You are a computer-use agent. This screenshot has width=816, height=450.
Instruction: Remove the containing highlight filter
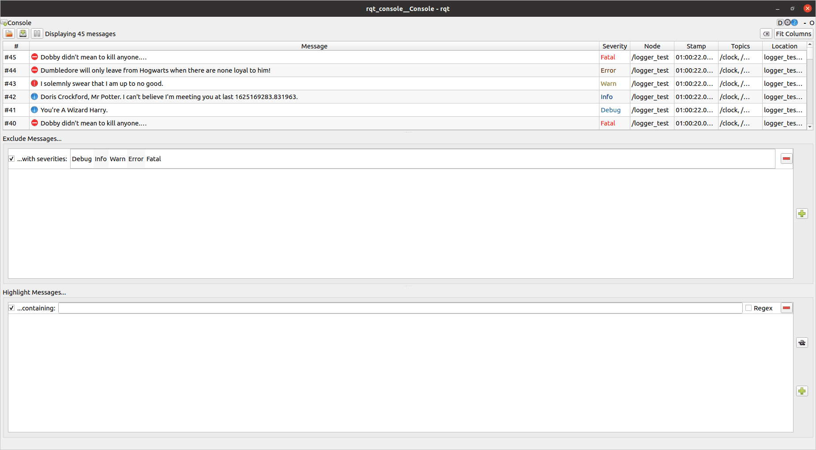pyautogui.click(x=786, y=308)
